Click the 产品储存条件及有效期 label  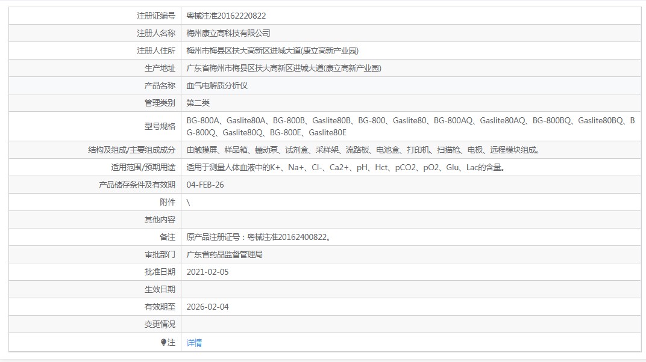pyautogui.click(x=137, y=185)
